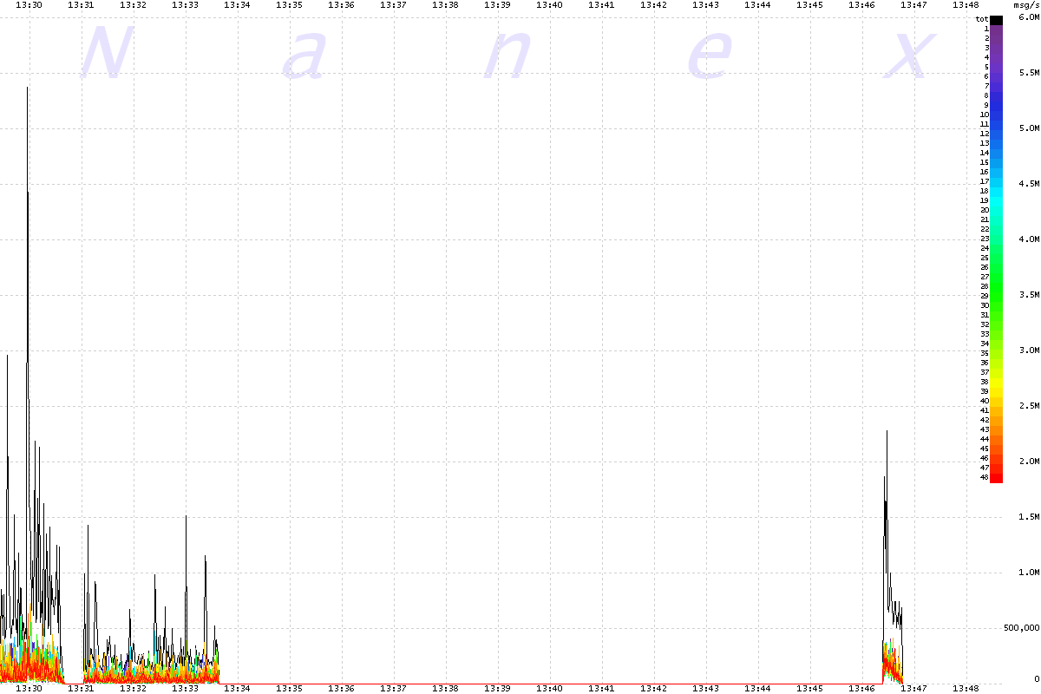The width and height of the screenshot is (1041, 694).
Task: Click the black spike peak near 13:46
Action: [x=887, y=432]
